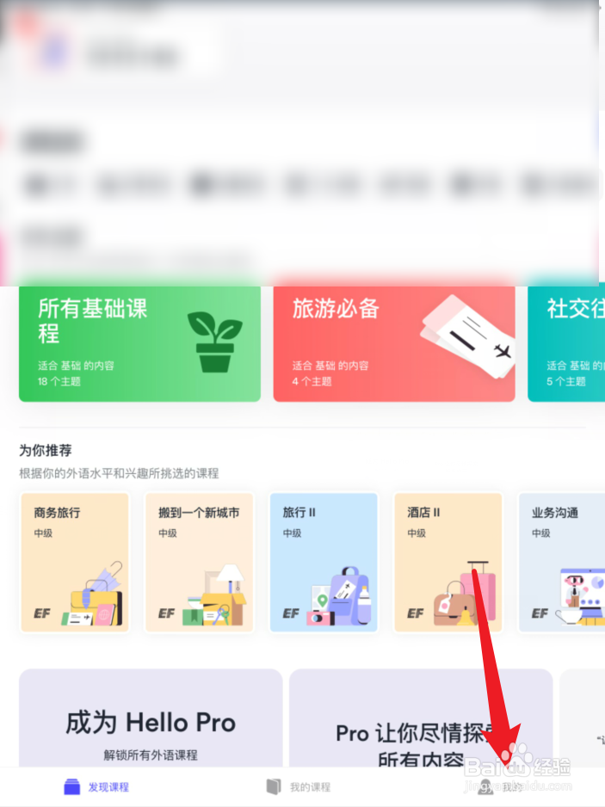Click the EF logo on 商务旅行

click(x=42, y=613)
